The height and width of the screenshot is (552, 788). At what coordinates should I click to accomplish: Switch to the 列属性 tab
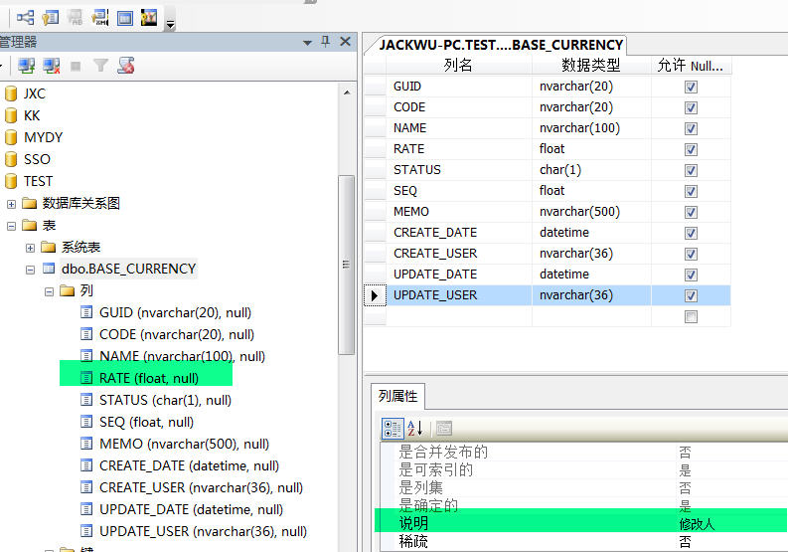click(x=398, y=397)
